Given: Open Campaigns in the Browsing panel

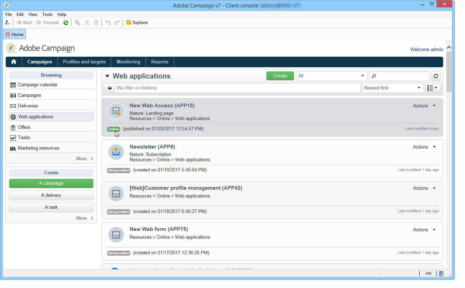Looking at the screenshot, I should click(51, 95).
